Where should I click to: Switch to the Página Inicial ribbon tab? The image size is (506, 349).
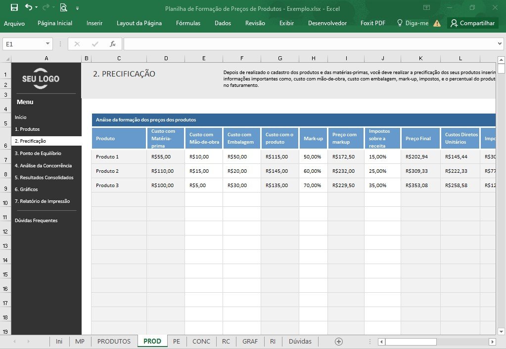55,23
